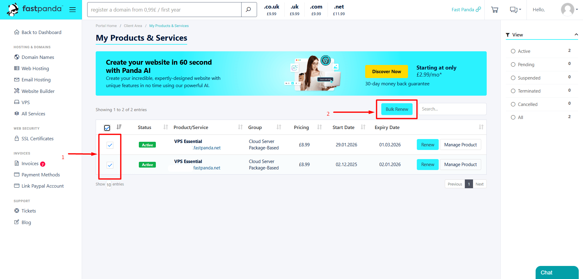
Task: Open the user avatar profile icon
Action: (x=567, y=10)
